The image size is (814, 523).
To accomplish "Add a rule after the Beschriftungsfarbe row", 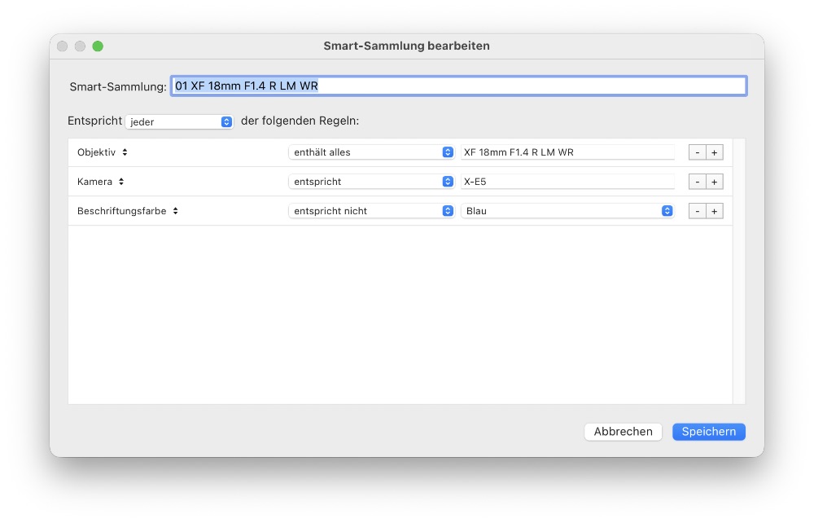I will 714,211.
